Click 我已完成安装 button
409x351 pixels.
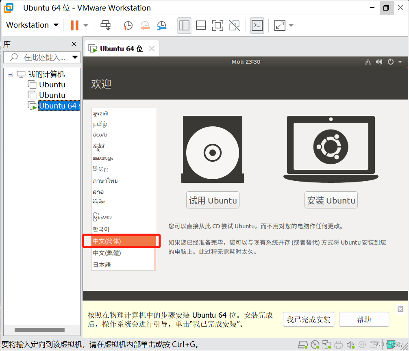[309, 319]
